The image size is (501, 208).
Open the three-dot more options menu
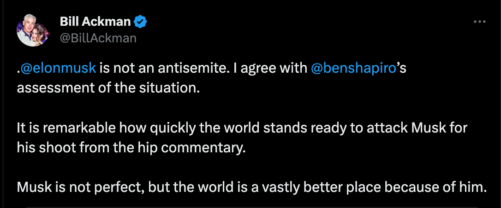point(479,22)
